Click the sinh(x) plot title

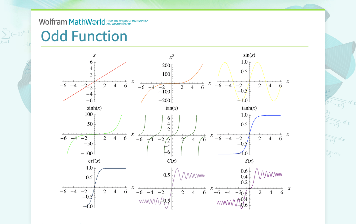pos(94,108)
